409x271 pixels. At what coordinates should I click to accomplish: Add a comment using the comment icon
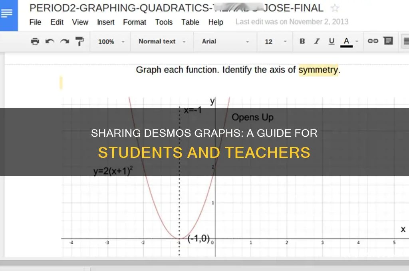[388, 41]
